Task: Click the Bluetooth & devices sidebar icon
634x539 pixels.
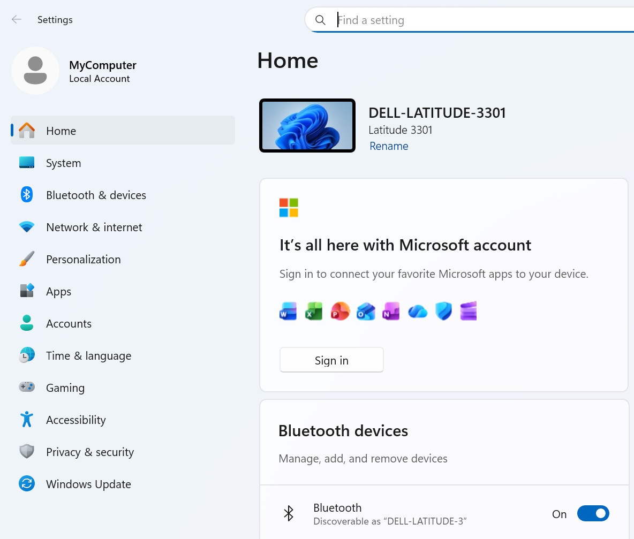Action: tap(27, 195)
